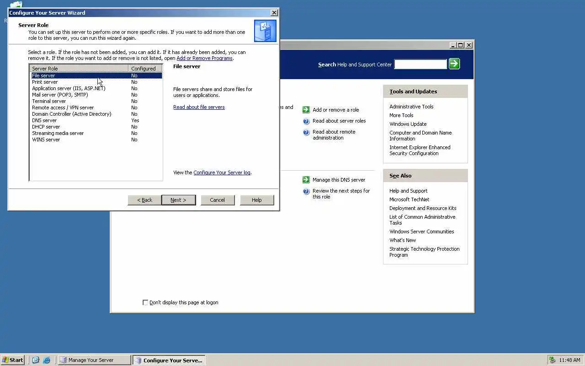585x366 pixels.
Task: Click Manage this DNS server link
Action: [339, 180]
